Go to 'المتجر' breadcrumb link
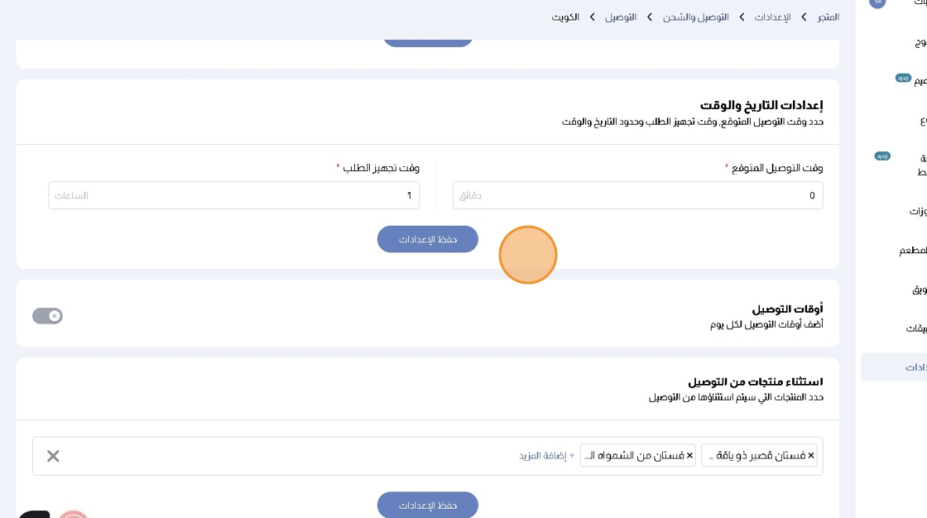The width and height of the screenshot is (927, 518). 828,17
